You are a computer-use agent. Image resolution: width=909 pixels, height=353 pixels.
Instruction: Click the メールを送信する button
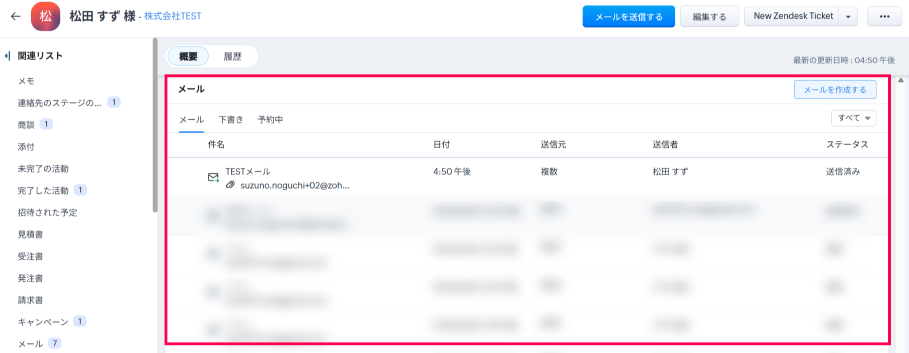click(x=628, y=17)
